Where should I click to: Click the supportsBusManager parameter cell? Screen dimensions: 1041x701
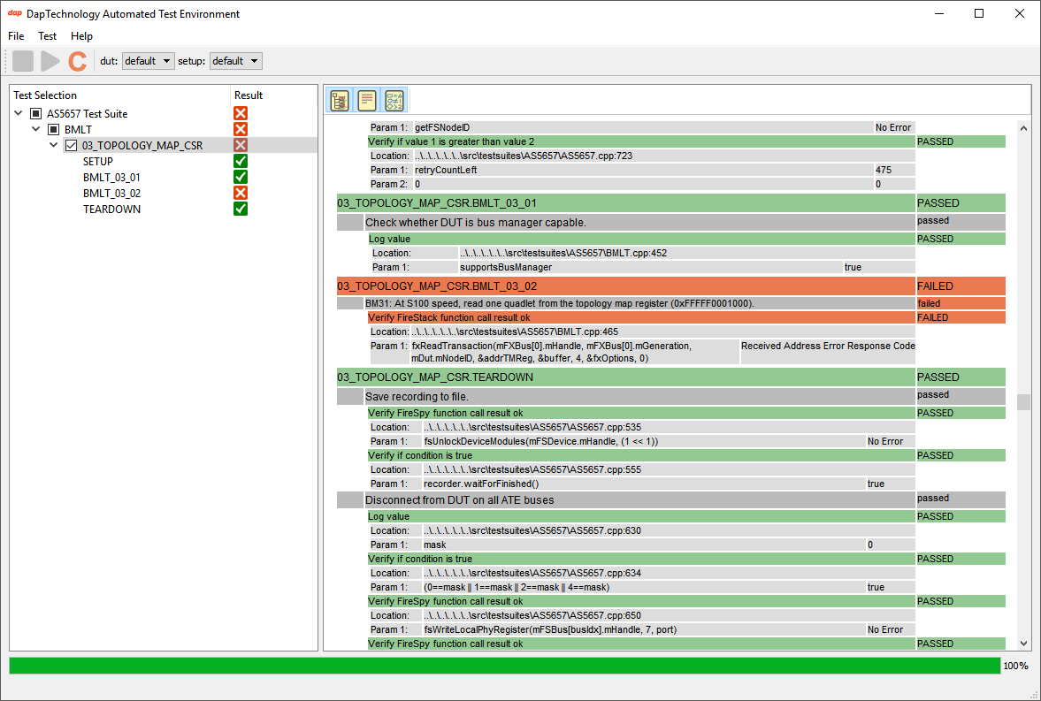[650, 267]
